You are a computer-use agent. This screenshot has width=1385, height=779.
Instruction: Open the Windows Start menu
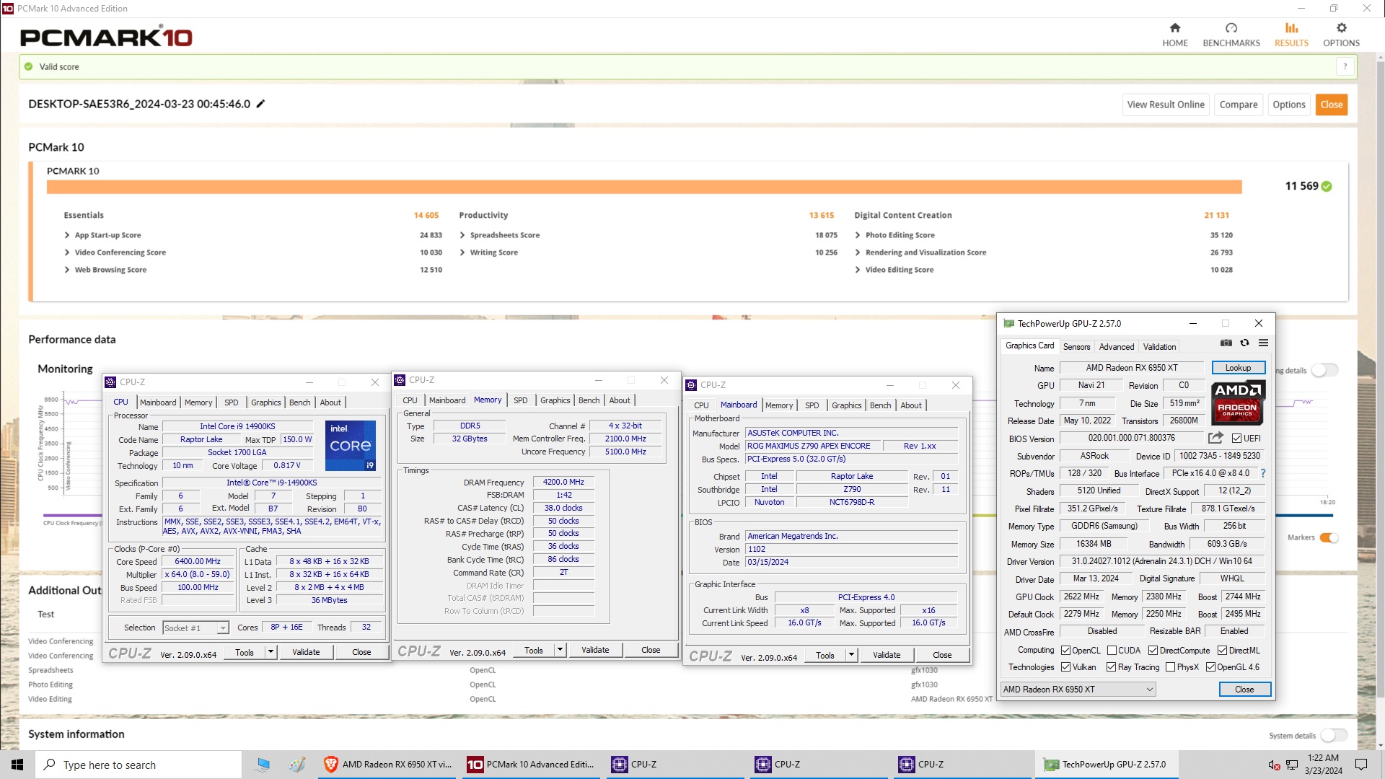(x=17, y=765)
